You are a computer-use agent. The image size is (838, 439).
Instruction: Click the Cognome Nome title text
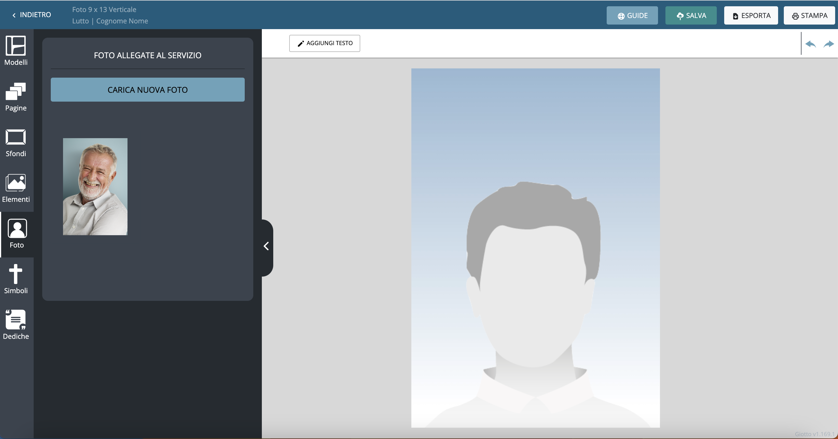pos(122,21)
